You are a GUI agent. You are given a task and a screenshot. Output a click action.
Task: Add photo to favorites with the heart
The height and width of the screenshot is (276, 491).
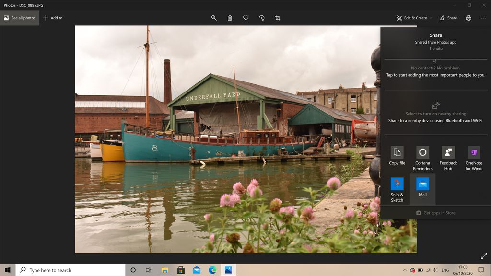click(245, 18)
